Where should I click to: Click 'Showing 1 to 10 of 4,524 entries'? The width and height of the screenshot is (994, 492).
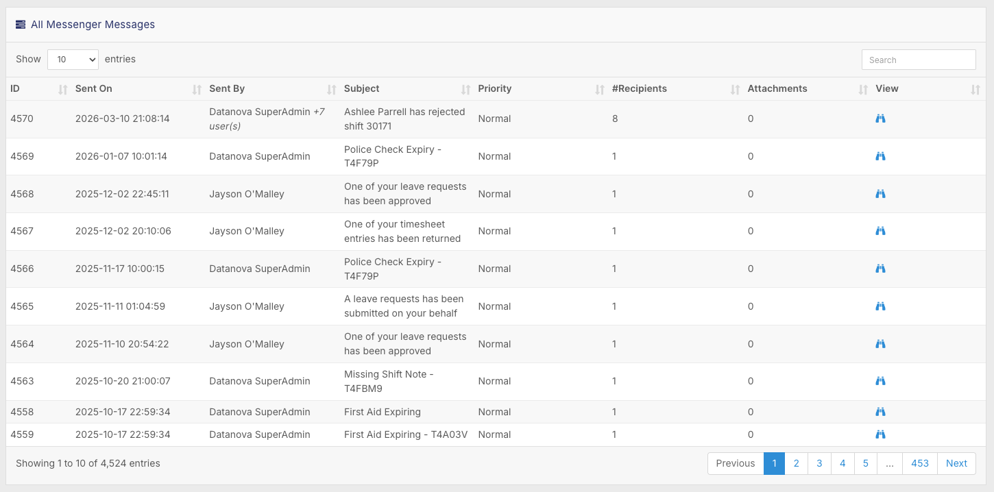click(88, 463)
